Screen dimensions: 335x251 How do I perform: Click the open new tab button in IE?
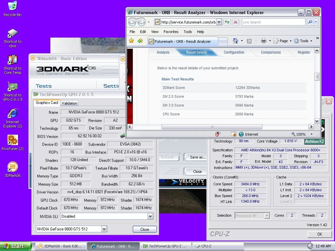point(222,42)
